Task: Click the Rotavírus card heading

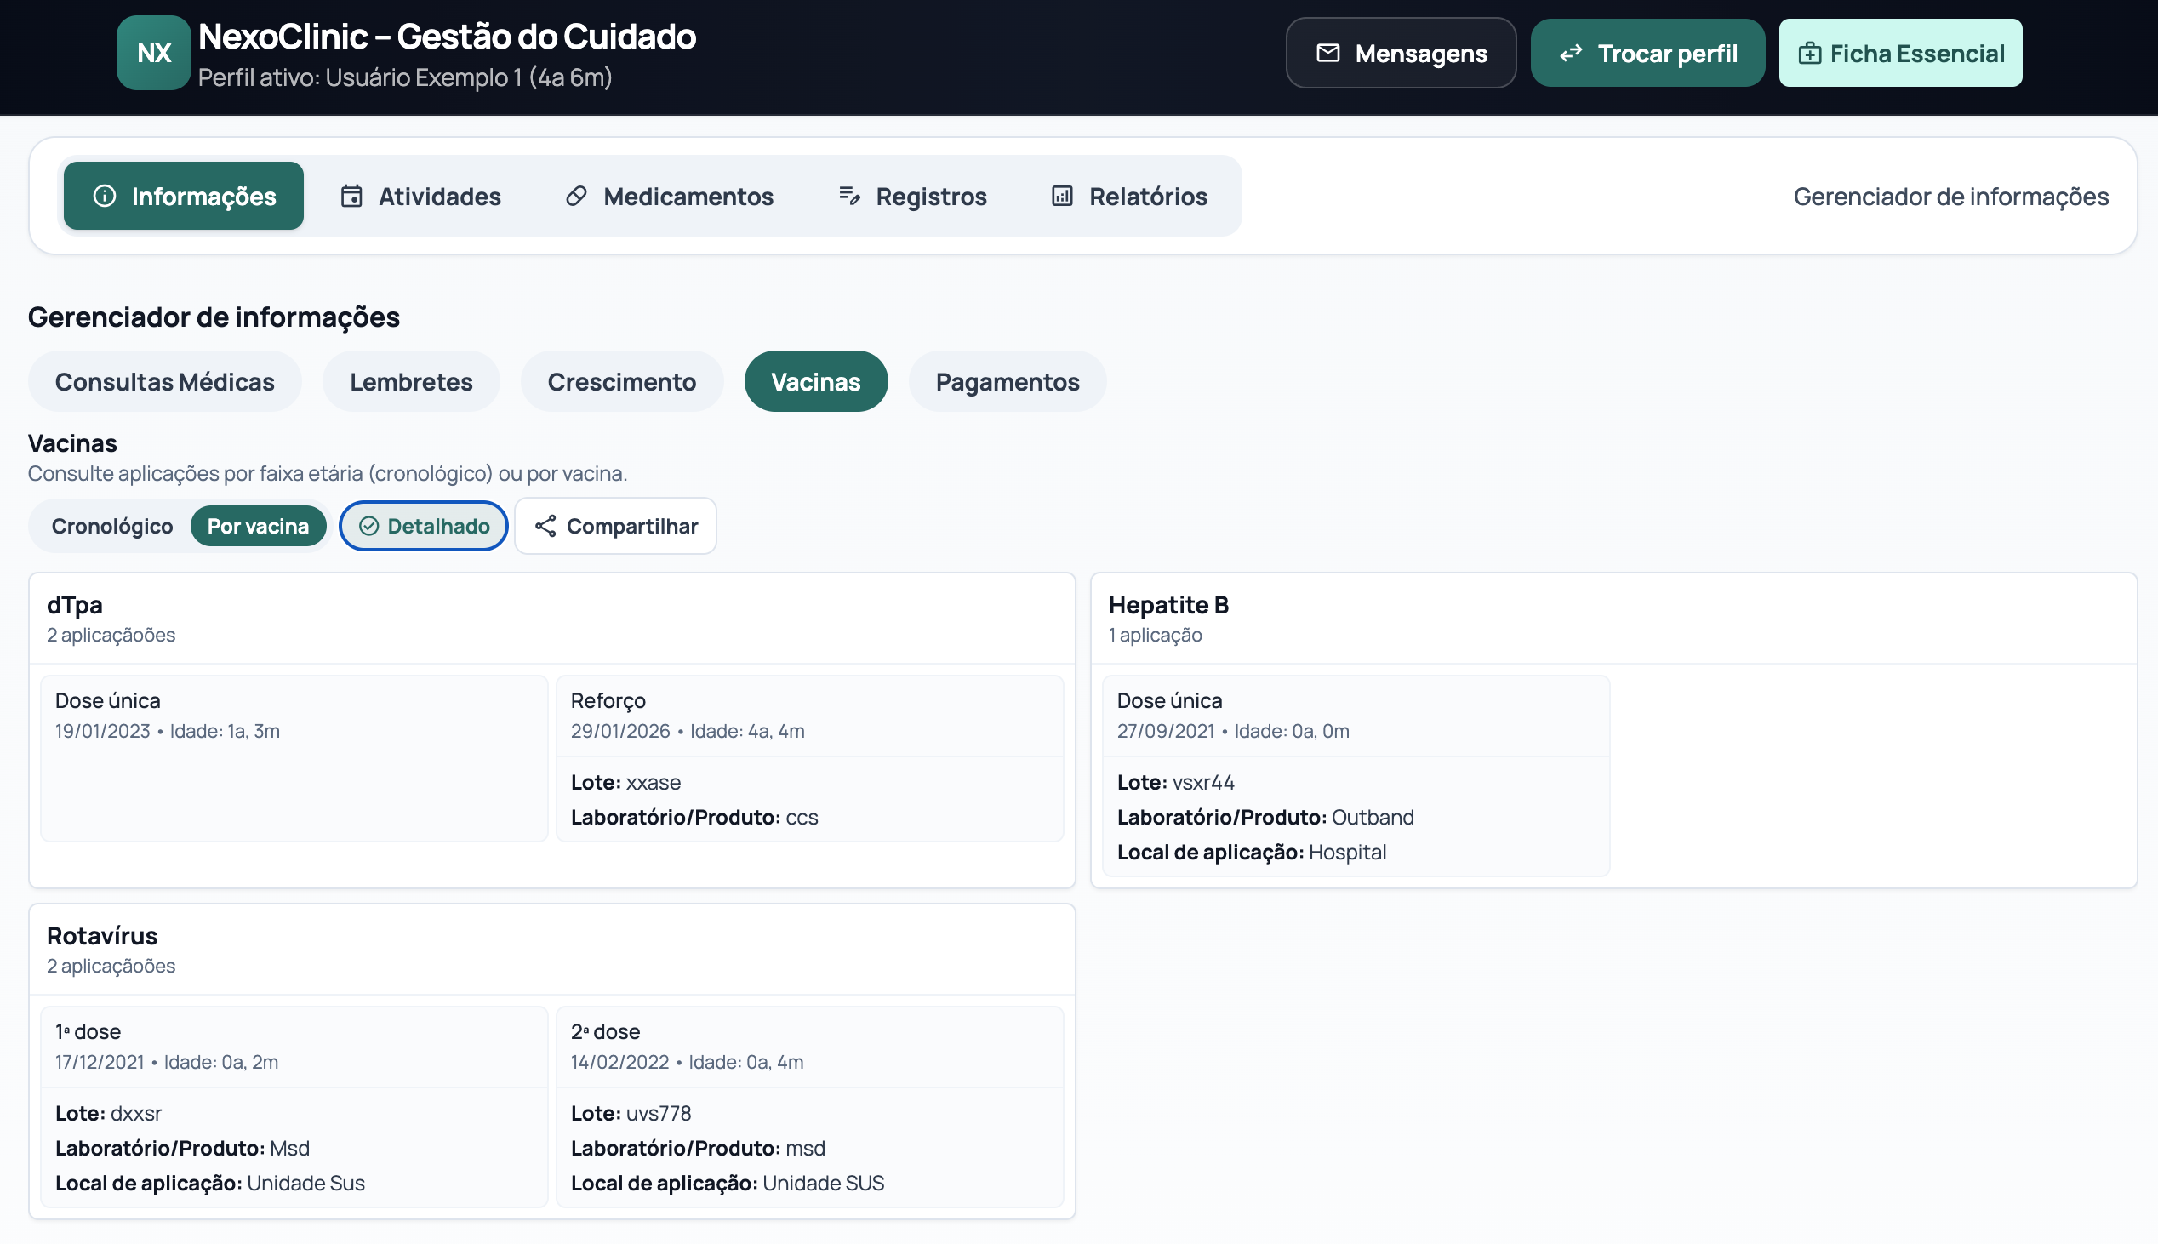Action: [x=101, y=937]
